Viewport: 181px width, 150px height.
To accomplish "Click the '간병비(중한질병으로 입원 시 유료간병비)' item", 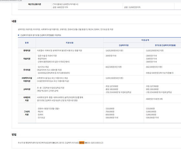I will tap(53, 62).
